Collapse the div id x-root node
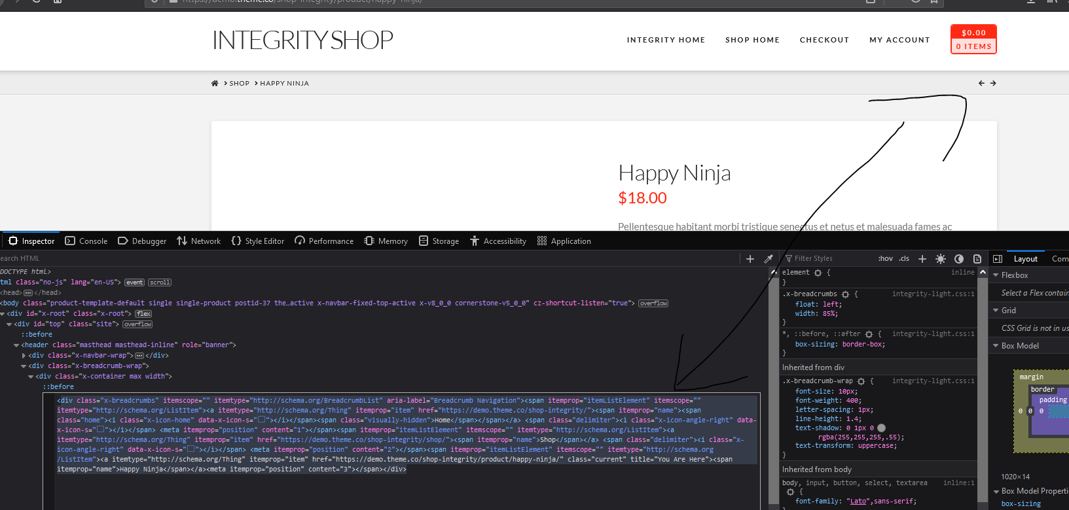The height and width of the screenshot is (510, 1069). (3, 314)
